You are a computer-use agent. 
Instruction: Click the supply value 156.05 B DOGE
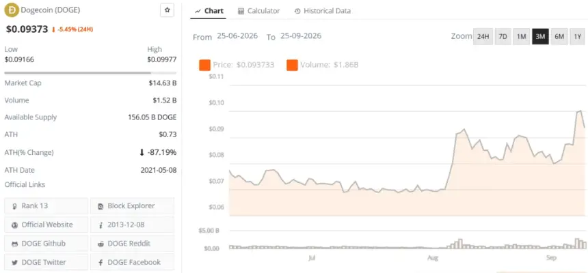152,117
